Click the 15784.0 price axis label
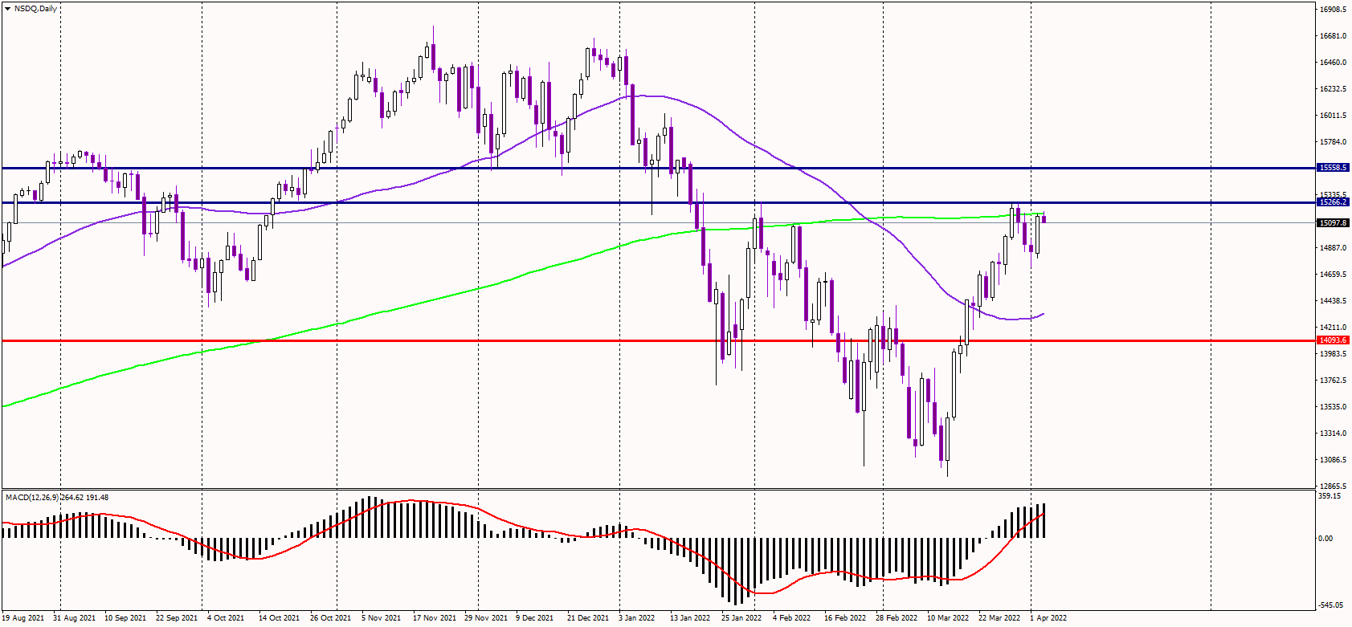The image size is (1352, 627). (x=1333, y=142)
